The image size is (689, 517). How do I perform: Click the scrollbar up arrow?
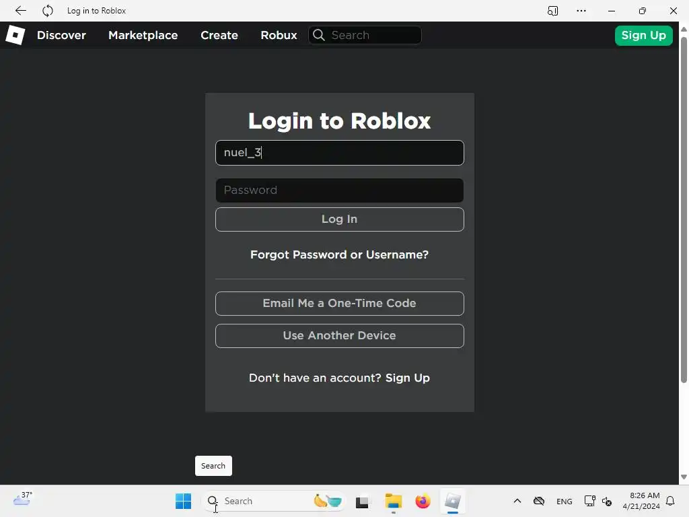point(684,30)
